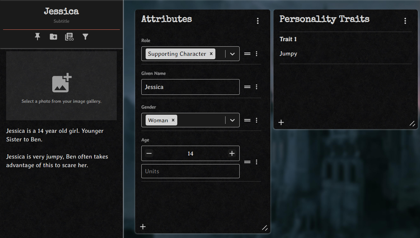Click the pin icon under Jessica's title
This screenshot has height=238, width=420.
pos(37,37)
